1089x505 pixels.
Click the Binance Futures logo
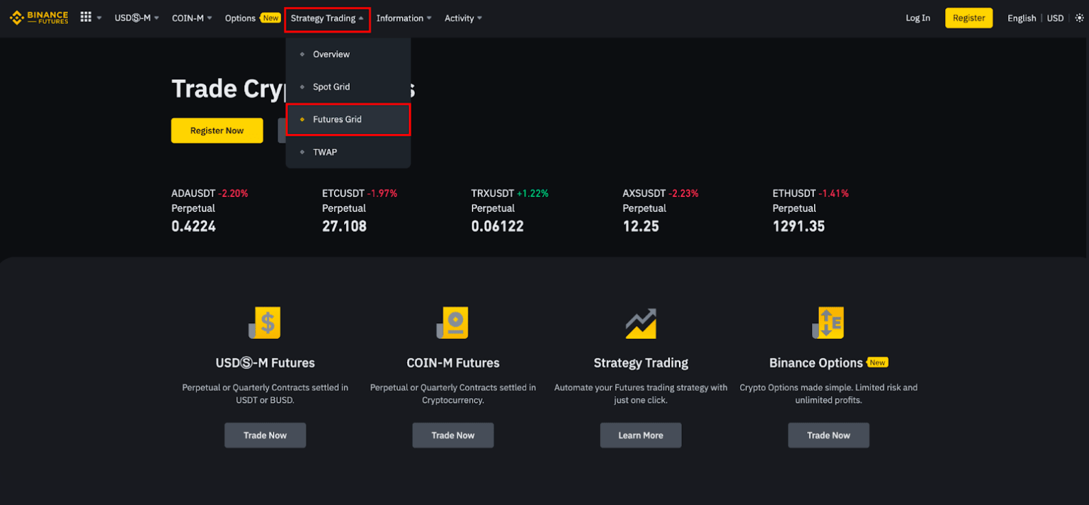[x=39, y=18]
